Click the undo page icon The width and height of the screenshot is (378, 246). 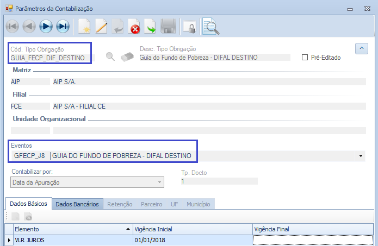click(118, 26)
